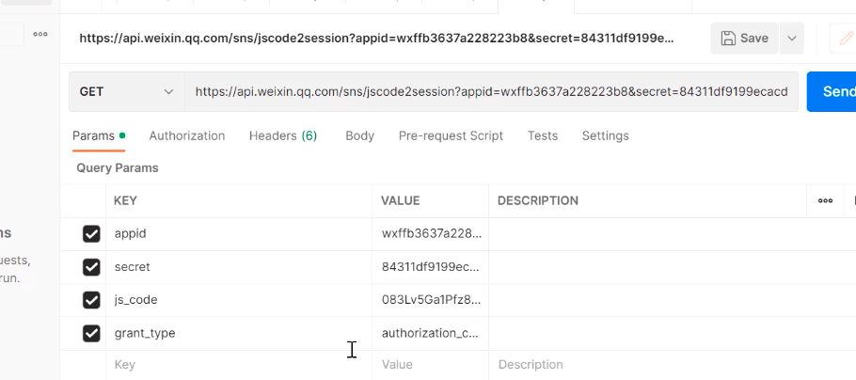Switch to the Authorization tab
The height and width of the screenshot is (380, 856).
[187, 135]
